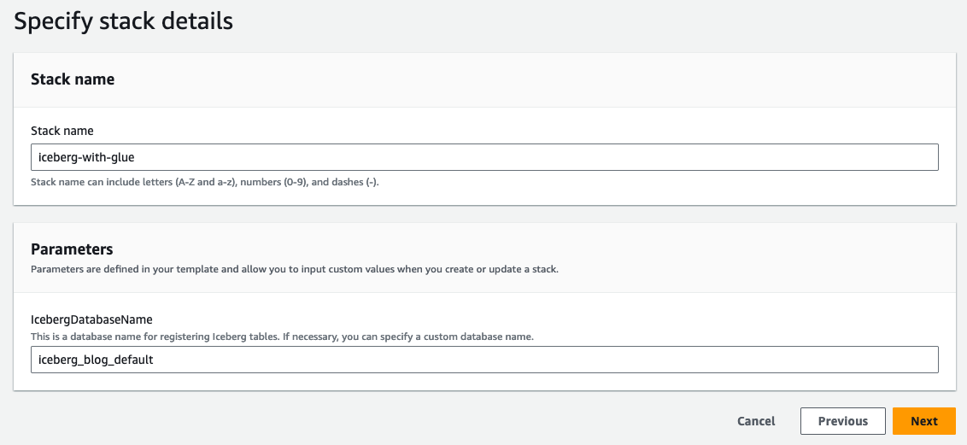Click the "iceberg_blog_default" text value

coord(96,360)
